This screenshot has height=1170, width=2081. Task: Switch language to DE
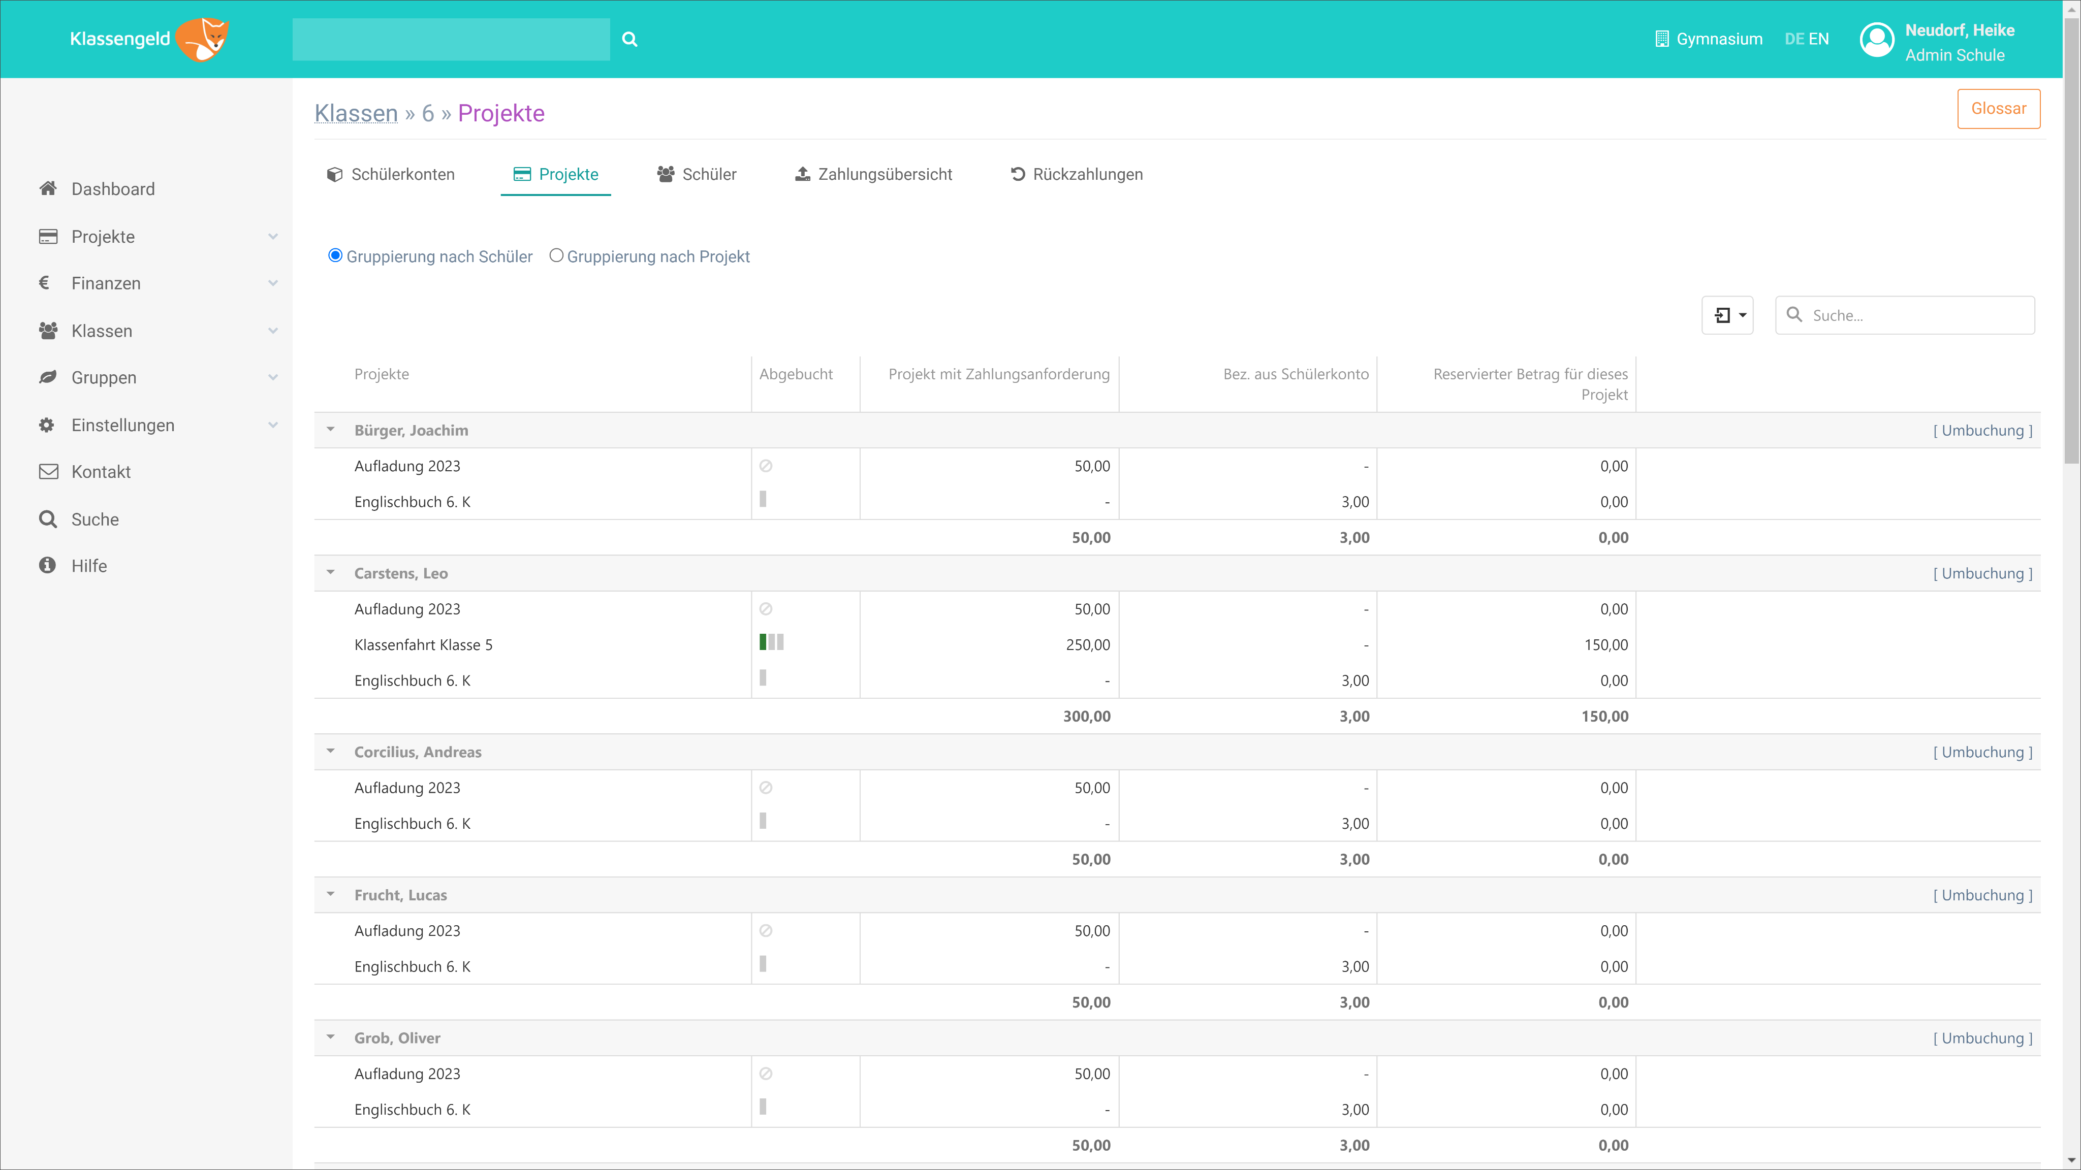[1793, 39]
